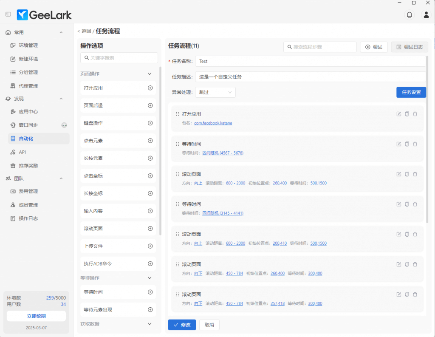Expand the 获取数据 section
Screen dimensions: 435x337
coord(150,324)
